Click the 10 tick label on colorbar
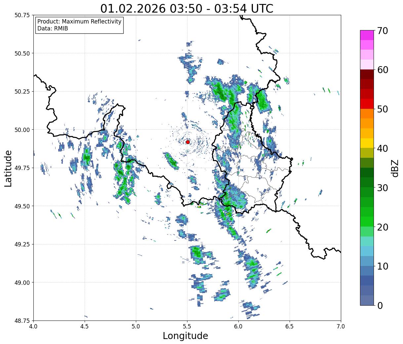 [383, 266]
